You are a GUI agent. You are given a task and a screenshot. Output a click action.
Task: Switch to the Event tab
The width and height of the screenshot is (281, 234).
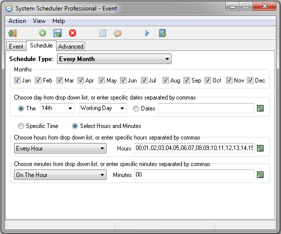[16, 46]
